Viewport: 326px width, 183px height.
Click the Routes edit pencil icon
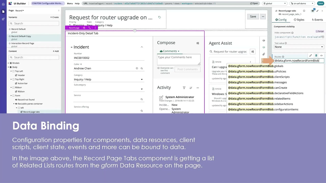(x=310, y=56)
